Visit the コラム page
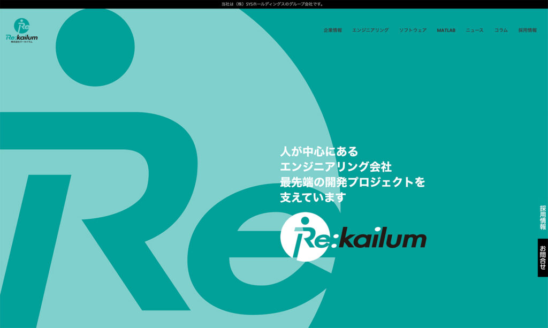 (501, 30)
